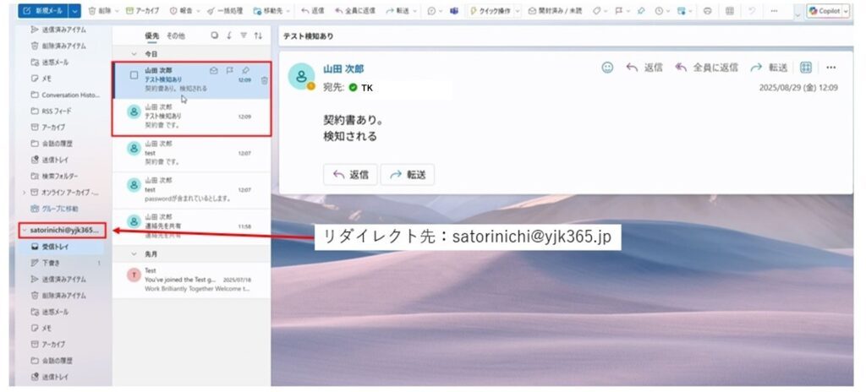Toggle 開封済み / 未読 read status
Image resolution: width=866 pixels, height=392 pixels.
(554, 11)
